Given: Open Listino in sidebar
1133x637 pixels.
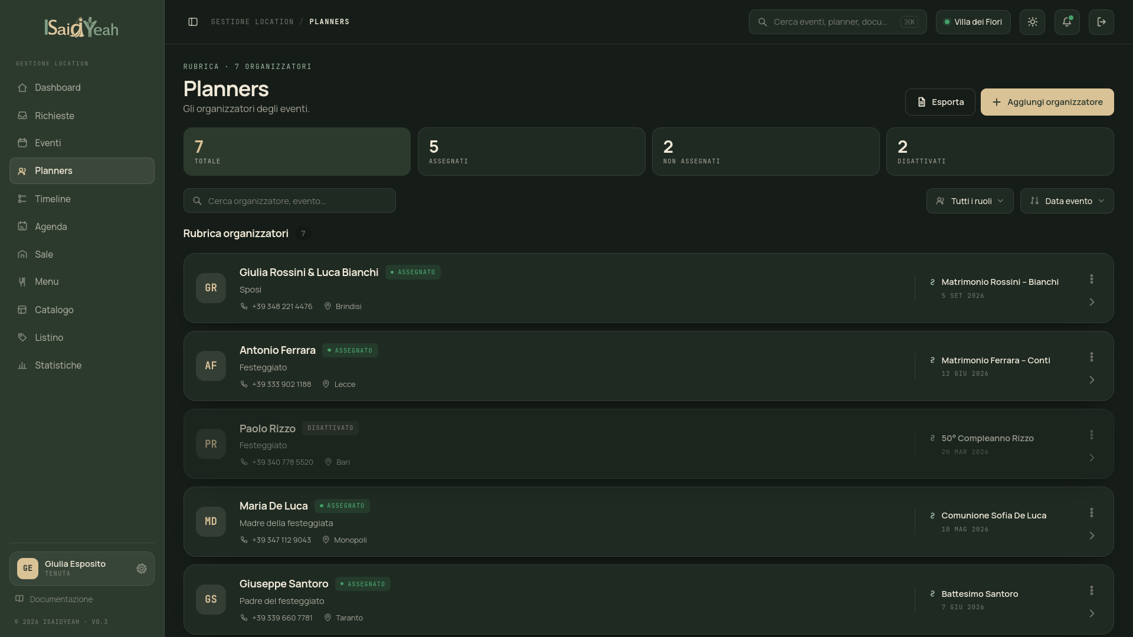Looking at the screenshot, I should (82, 337).
